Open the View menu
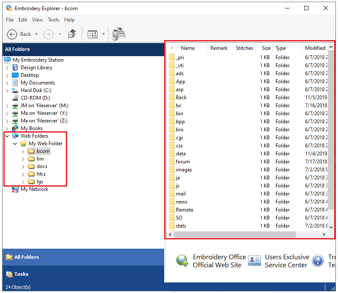 (37, 20)
